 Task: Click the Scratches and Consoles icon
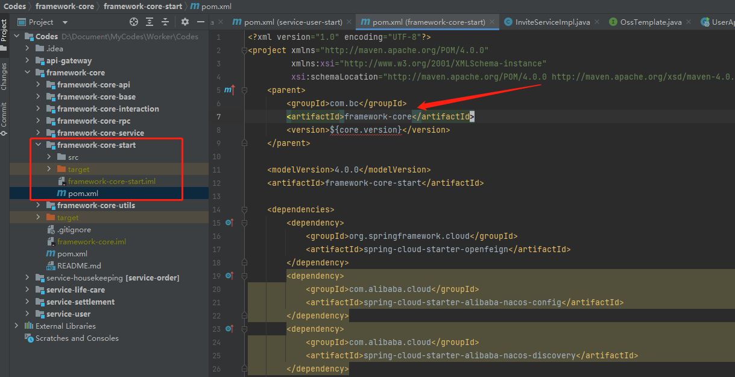[29, 338]
